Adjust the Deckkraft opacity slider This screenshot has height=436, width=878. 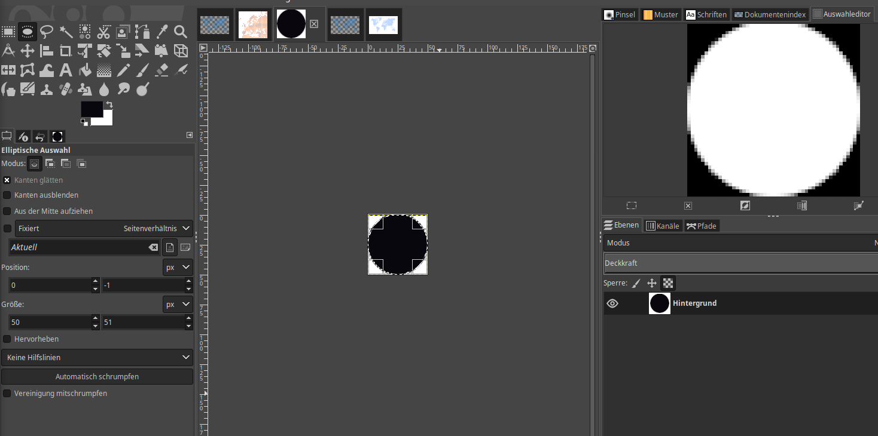click(x=740, y=263)
